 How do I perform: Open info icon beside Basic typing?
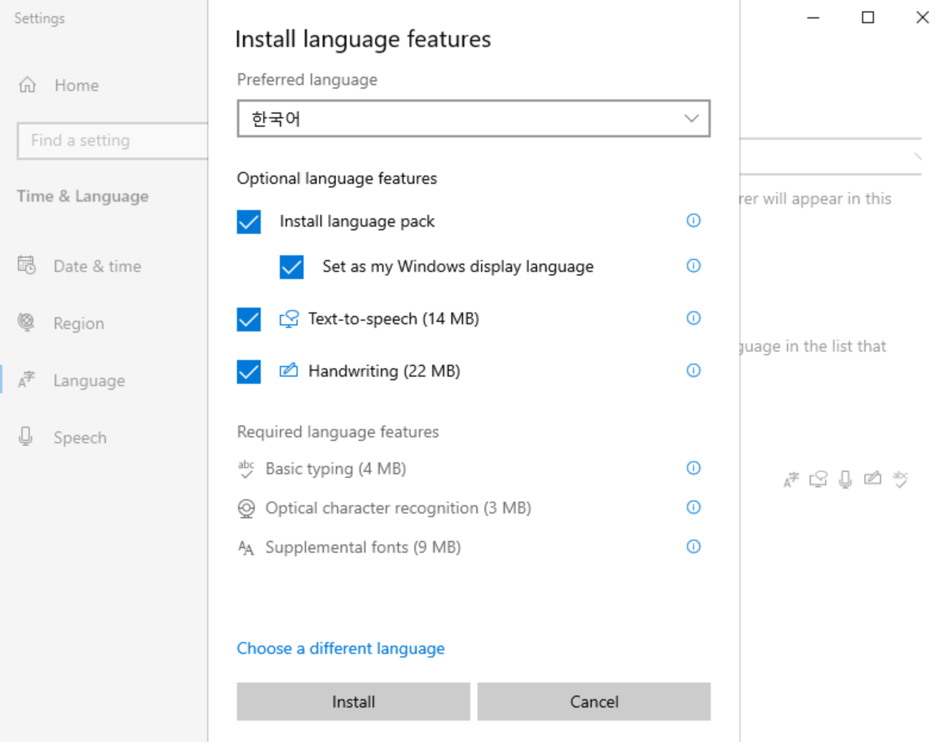pyautogui.click(x=694, y=468)
